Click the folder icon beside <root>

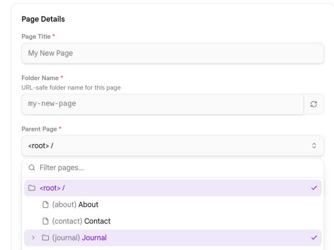[x=32, y=188]
